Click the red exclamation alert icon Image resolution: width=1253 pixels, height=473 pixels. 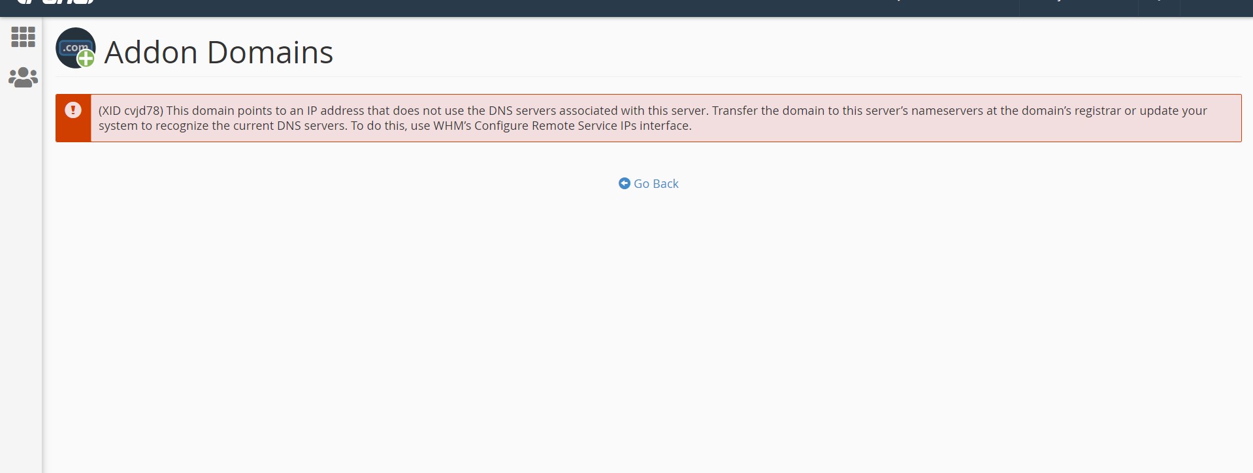[73, 110]
